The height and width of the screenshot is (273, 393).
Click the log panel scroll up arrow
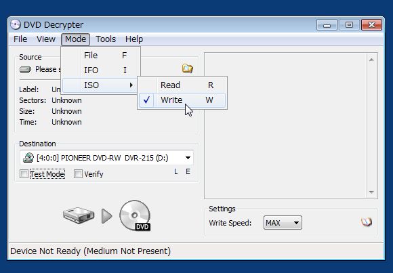371,60
